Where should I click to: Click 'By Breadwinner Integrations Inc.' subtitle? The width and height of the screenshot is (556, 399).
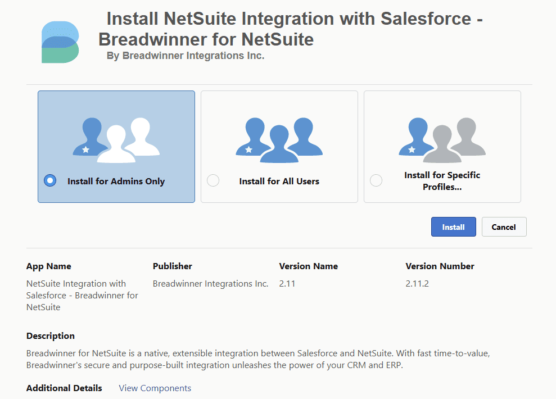coord(186,56)
